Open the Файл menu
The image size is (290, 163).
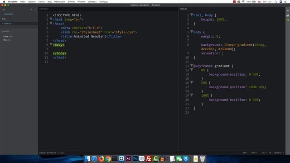23,2
